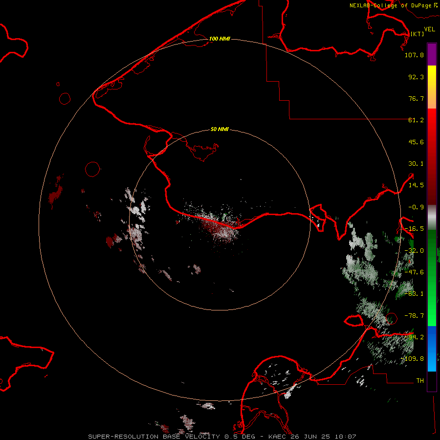Select the 30.1 velocity scale value

click(x=416, y=164)
